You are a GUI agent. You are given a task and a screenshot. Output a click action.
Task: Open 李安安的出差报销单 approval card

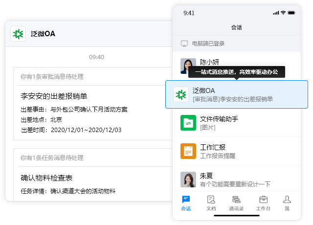click(54, 96)
